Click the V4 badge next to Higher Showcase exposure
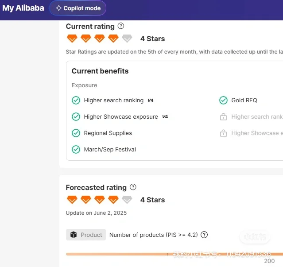The height and width of the screenshot is (267, 283). pyautogui.click(x=165, y=117)
